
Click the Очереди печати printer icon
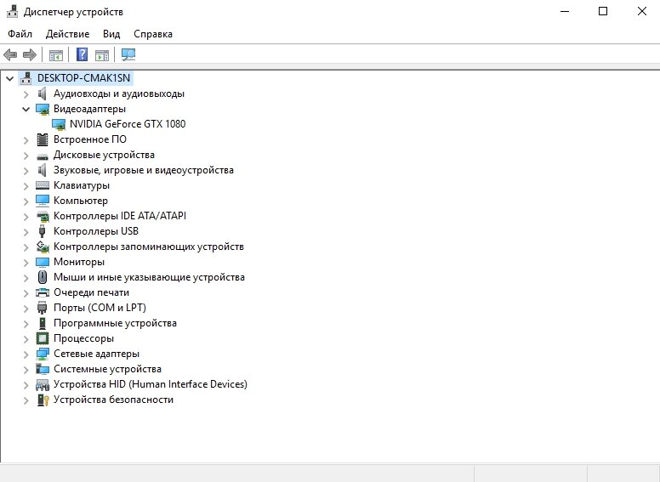tap(43, 292)
